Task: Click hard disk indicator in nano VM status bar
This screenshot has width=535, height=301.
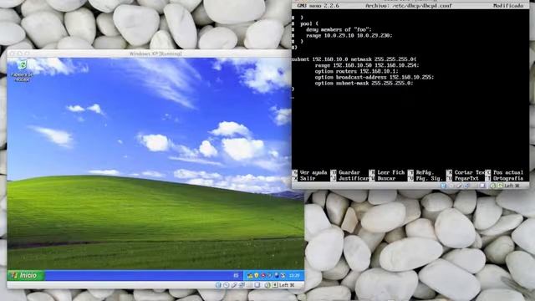Action: pyautogui.click(x=444, y=186)
